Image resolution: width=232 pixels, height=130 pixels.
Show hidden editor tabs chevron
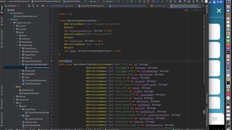pyautogui.click(x=203, y=6)
